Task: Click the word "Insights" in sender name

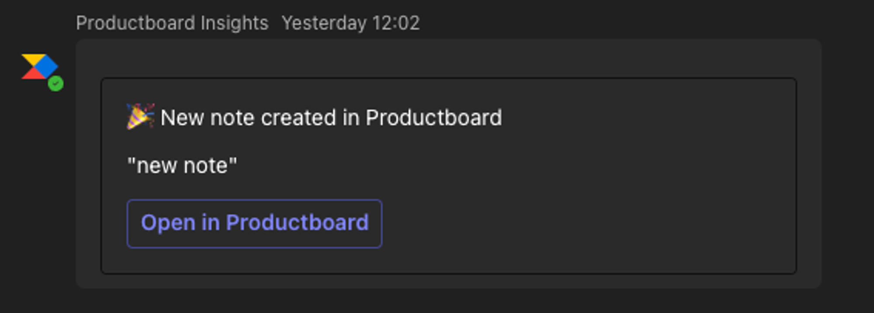Action: coord(234,23)
